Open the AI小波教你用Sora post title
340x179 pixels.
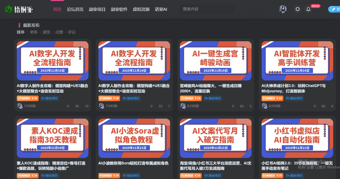133,163
